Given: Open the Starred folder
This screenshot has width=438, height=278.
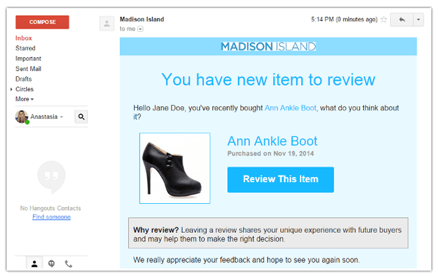Looking at the screenshot, I should [x=26, y=48].
